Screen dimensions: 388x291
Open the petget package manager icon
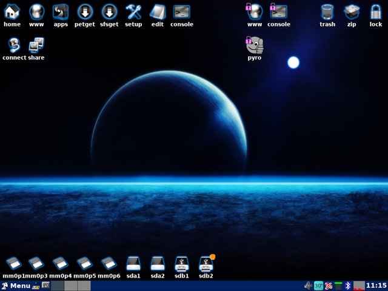tap(85, 12)
